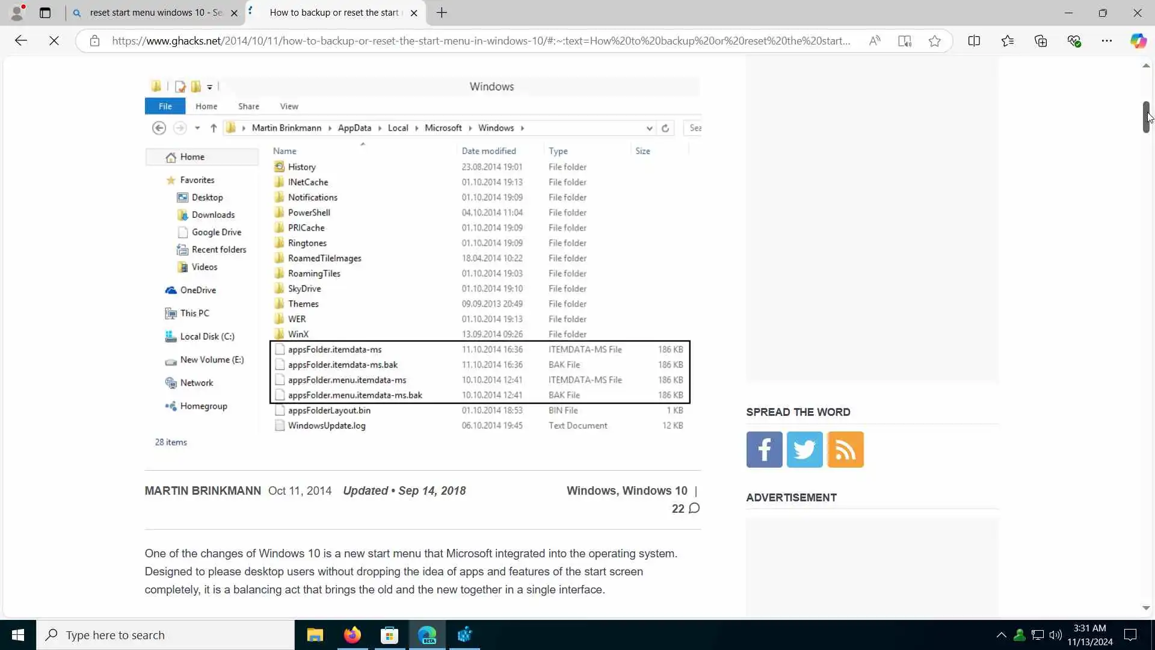Open a new browser tab
This screenshot has width=1155, height=650.
(442, 13)
